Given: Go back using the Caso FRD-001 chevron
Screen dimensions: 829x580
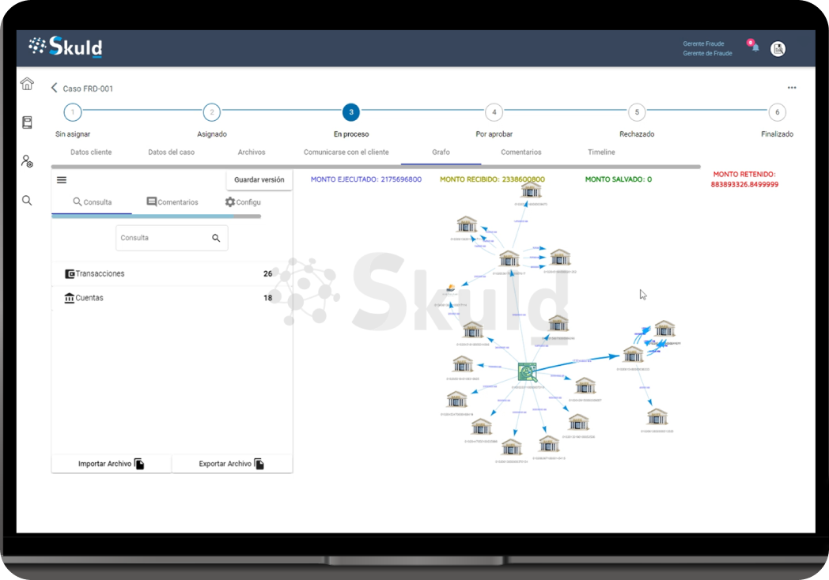Looking at the screenshot, I should [55, 88].
